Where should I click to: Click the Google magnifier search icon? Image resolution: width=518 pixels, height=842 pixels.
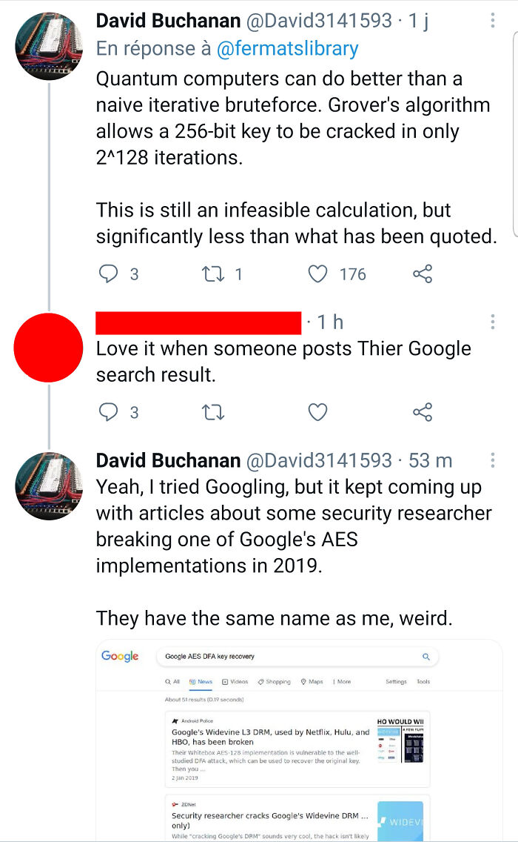(425, 657)
